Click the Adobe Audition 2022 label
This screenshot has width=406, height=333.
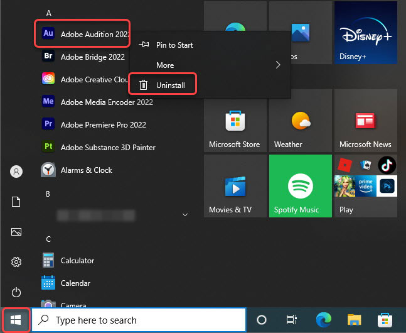click(95, 34)
